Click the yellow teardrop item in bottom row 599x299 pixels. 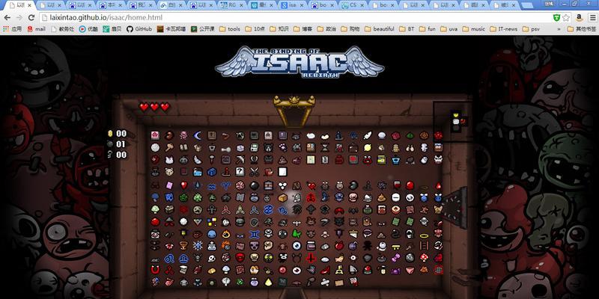[x=268, y=283]
